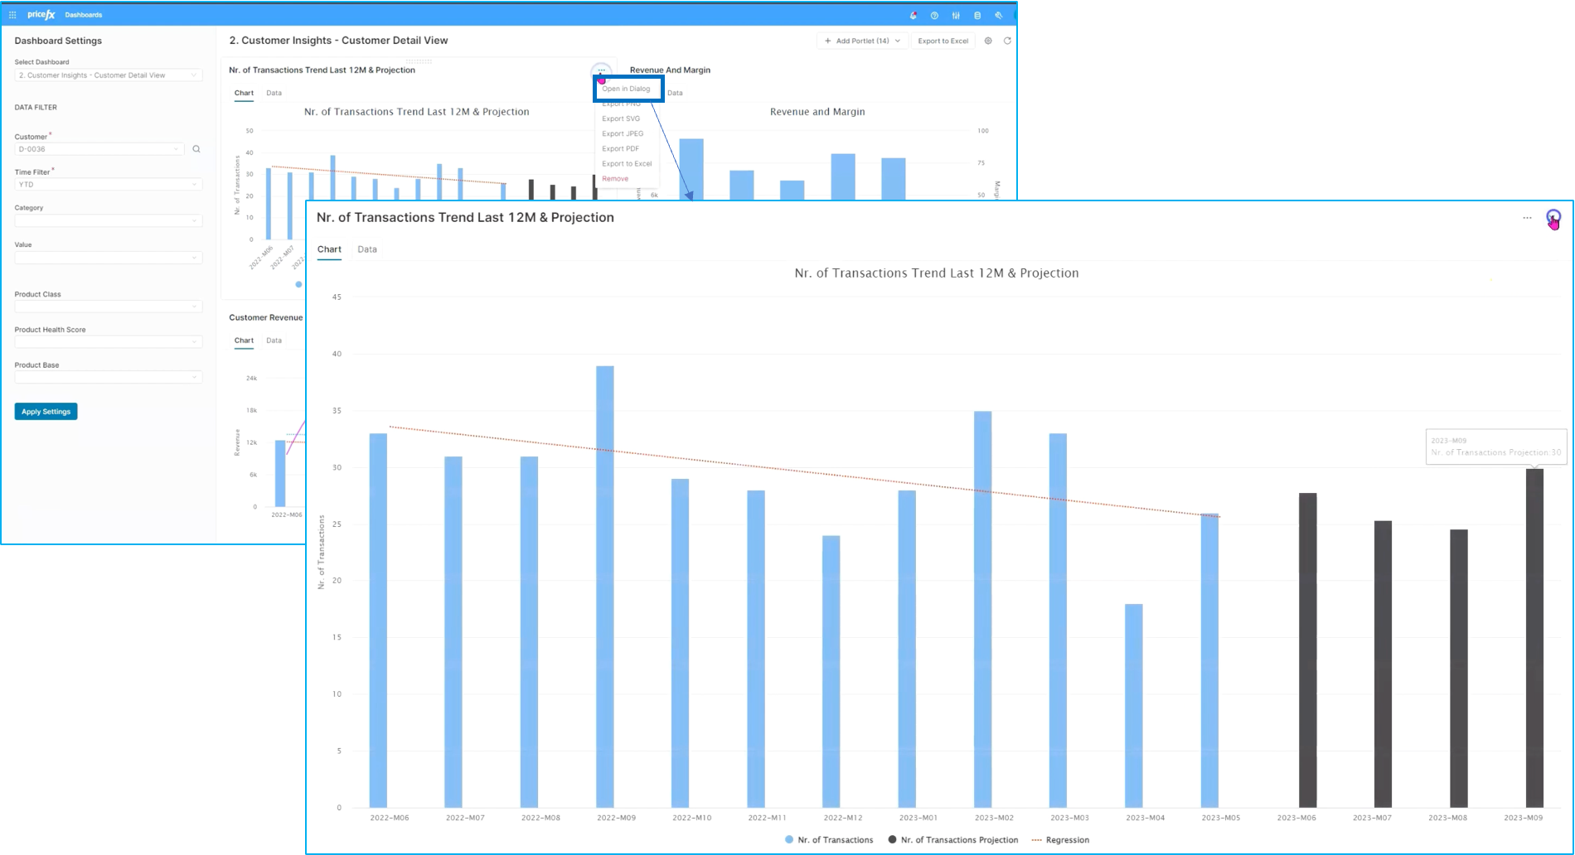Close the enlarged chart dialog

coord(1553,217)
